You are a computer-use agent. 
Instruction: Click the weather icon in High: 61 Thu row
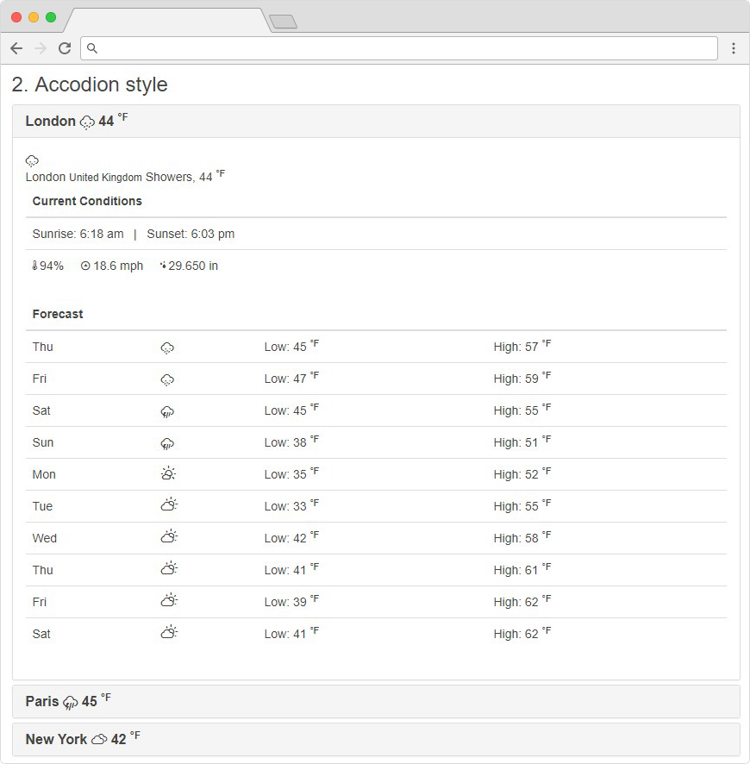[169, 568]
